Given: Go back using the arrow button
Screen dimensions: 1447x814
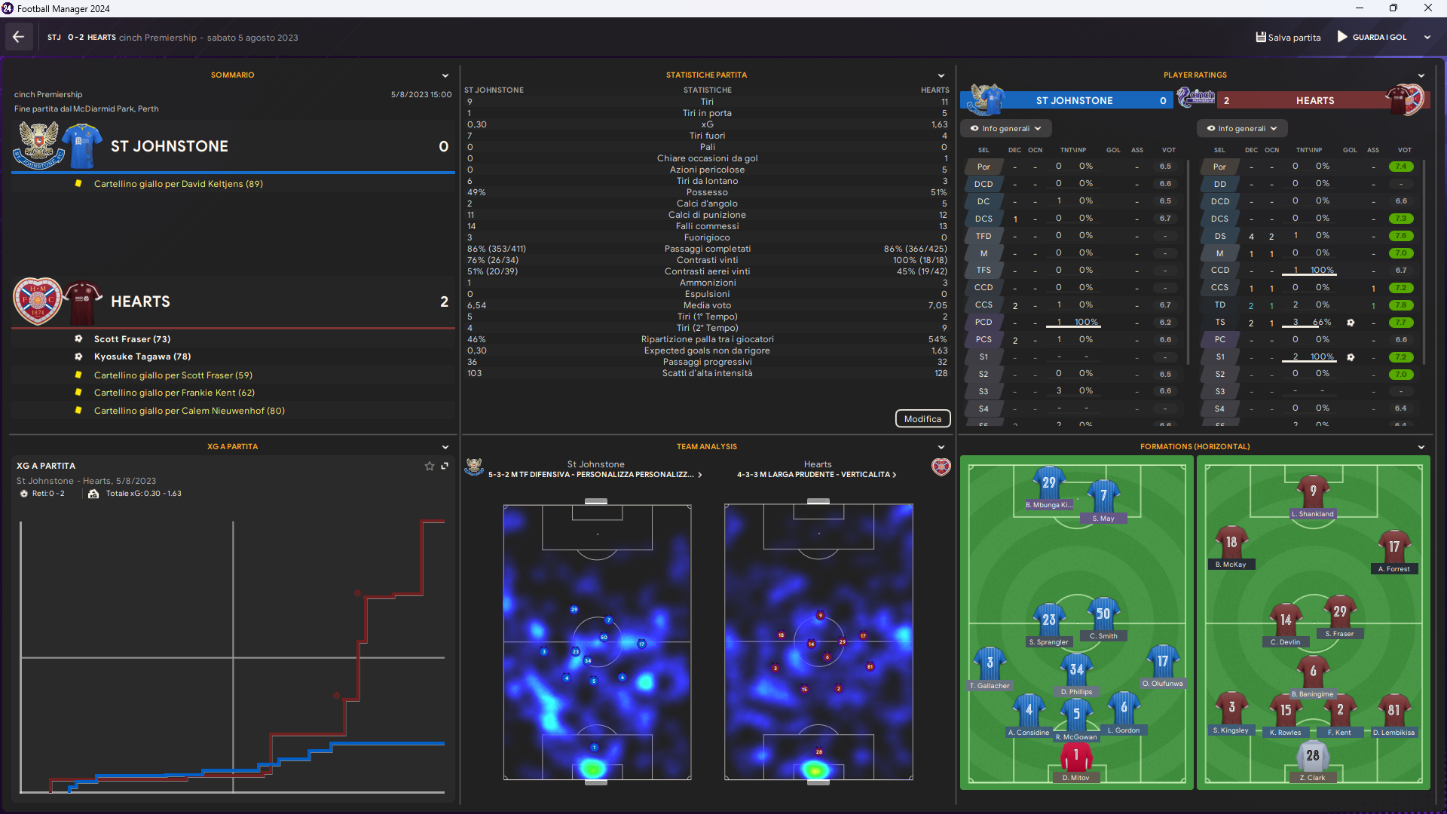Looking at the screenshot, I should 18,37.
